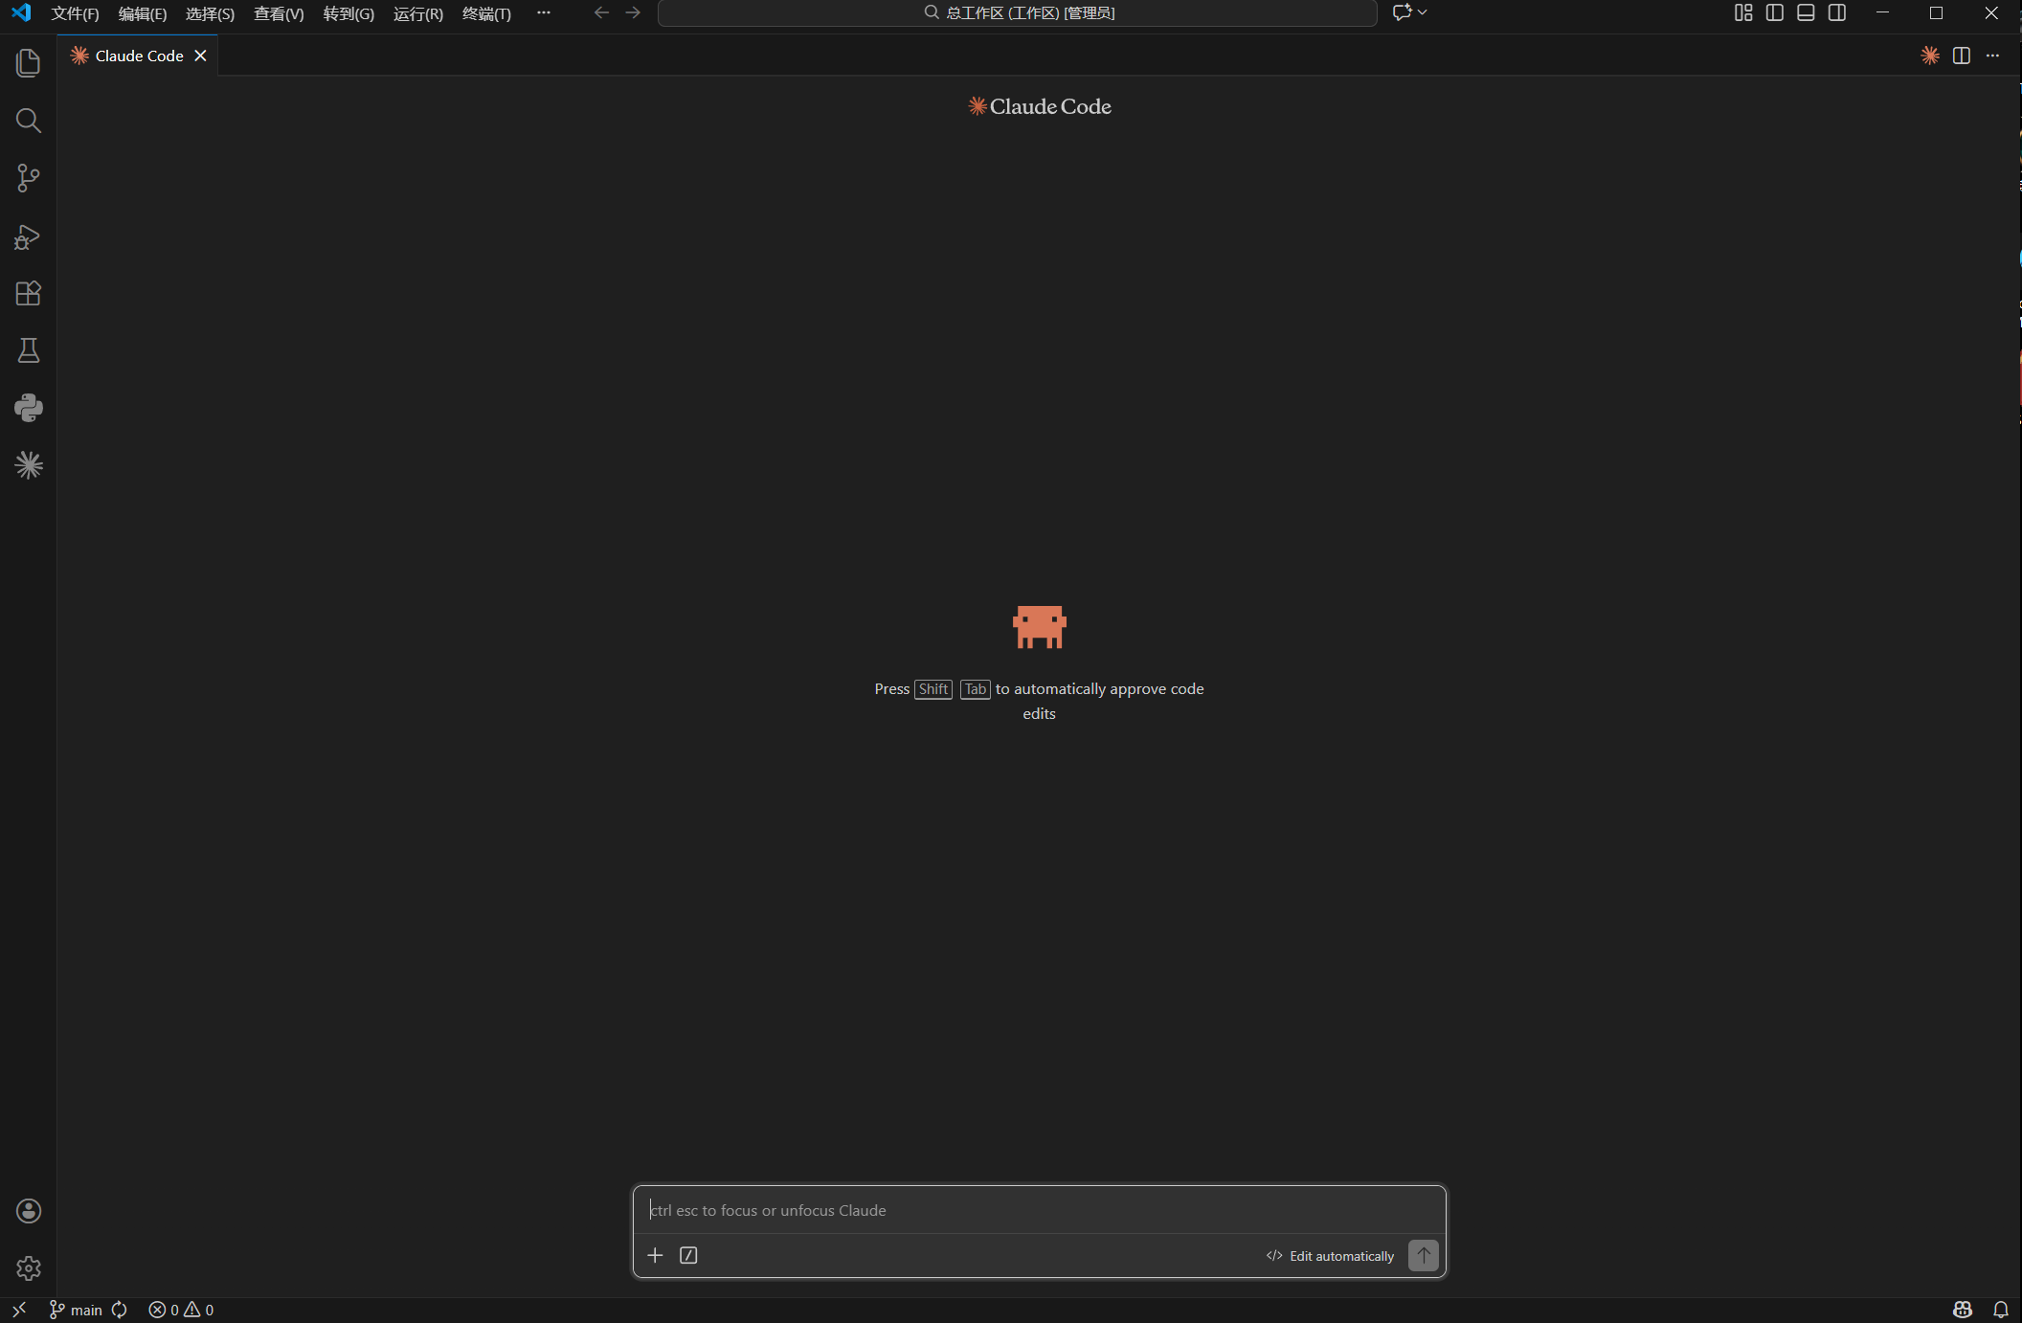This screenshot has width=2022, height=1323.
Task: Open the Copilot status icon in status bar
Action: pyautogui.click(x=1963, y=1310)
